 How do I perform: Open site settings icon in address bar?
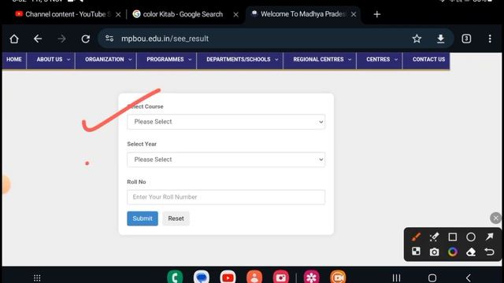click(109, 39)
